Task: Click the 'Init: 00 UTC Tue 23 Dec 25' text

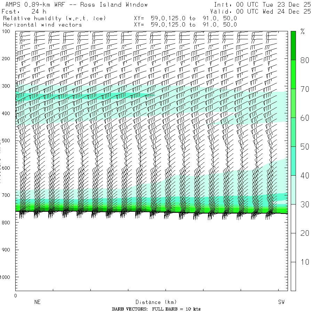Action: click(262, 5)
